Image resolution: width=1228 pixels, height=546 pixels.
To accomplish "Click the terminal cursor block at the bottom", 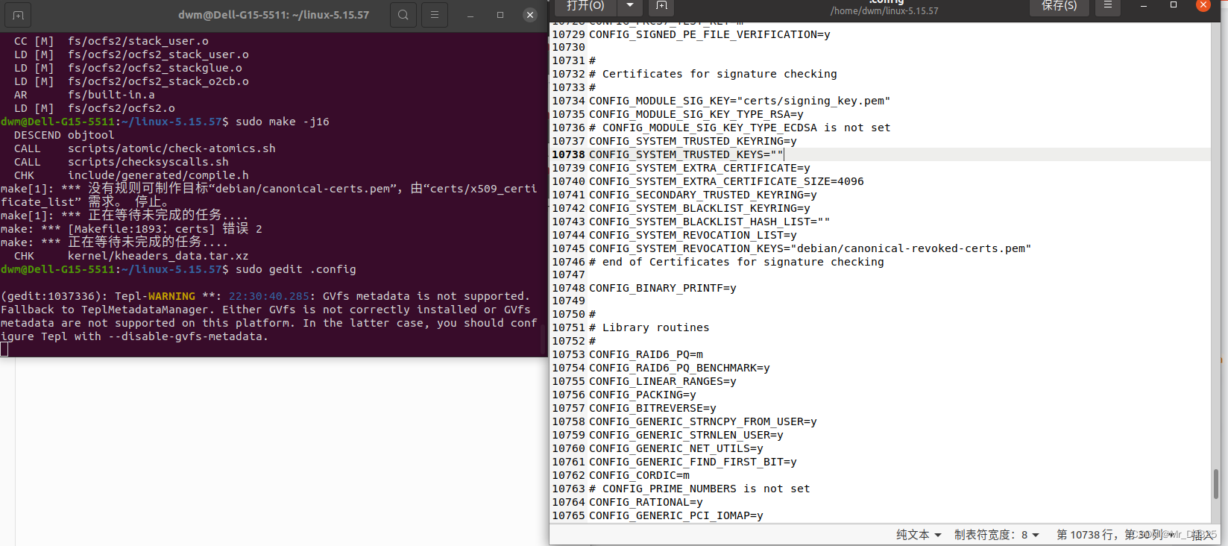I will click(4, 350).
